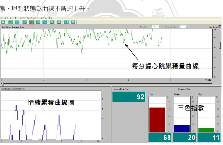The image size is (223, 145).
Task: Click the Coherence Ratio label
Action: click(184, 89)
